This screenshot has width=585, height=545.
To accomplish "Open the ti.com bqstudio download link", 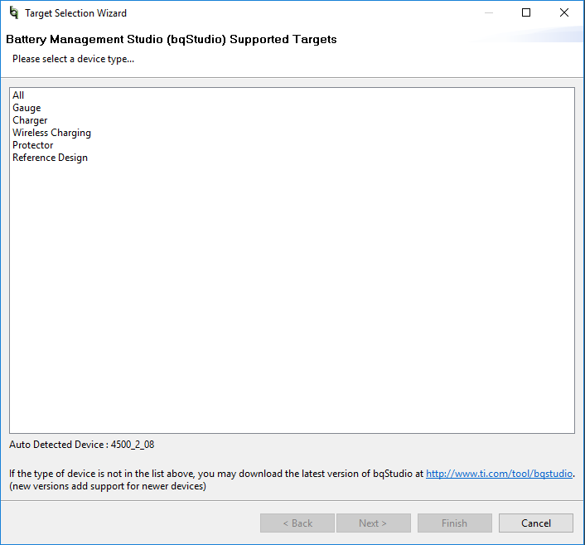I will [499, 474].
